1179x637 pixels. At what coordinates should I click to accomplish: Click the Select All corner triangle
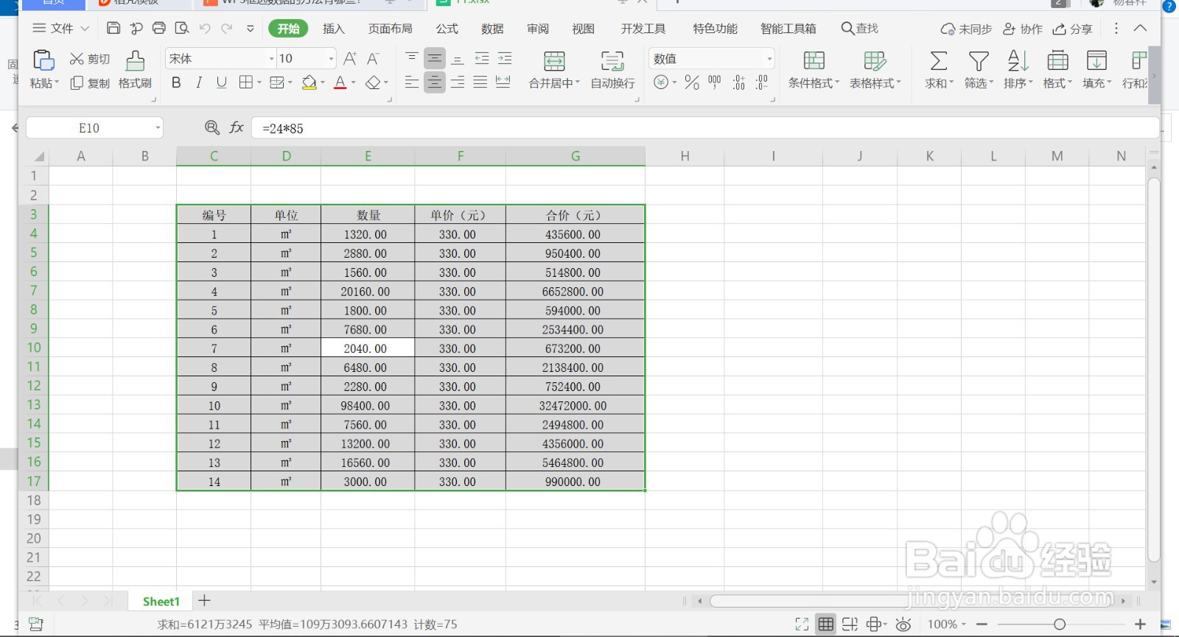(x=39, y=156)
